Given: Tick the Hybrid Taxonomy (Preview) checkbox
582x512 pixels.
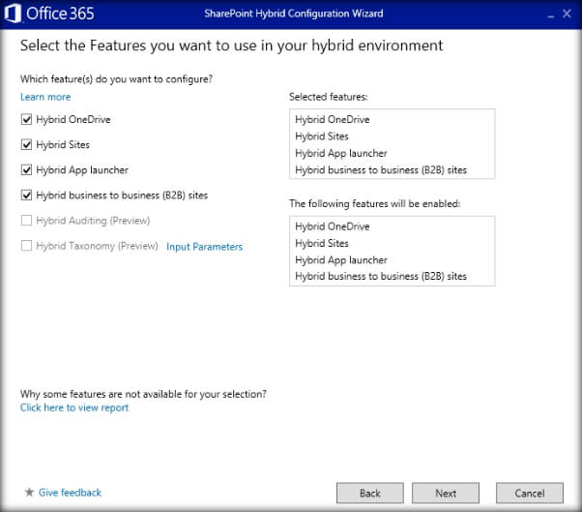Looking at the screenshot, I should 26,246.
